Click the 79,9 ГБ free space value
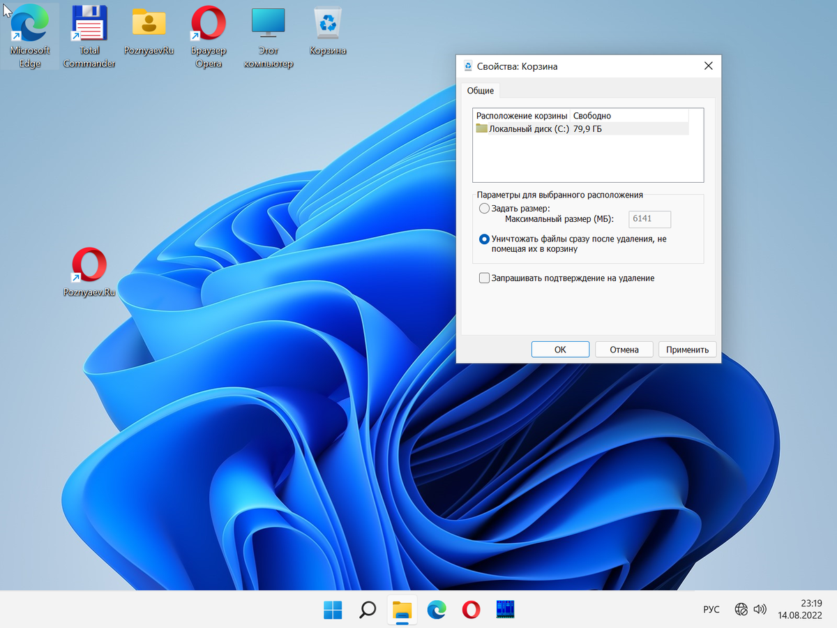The image size is (837, 628). (587, 128)
